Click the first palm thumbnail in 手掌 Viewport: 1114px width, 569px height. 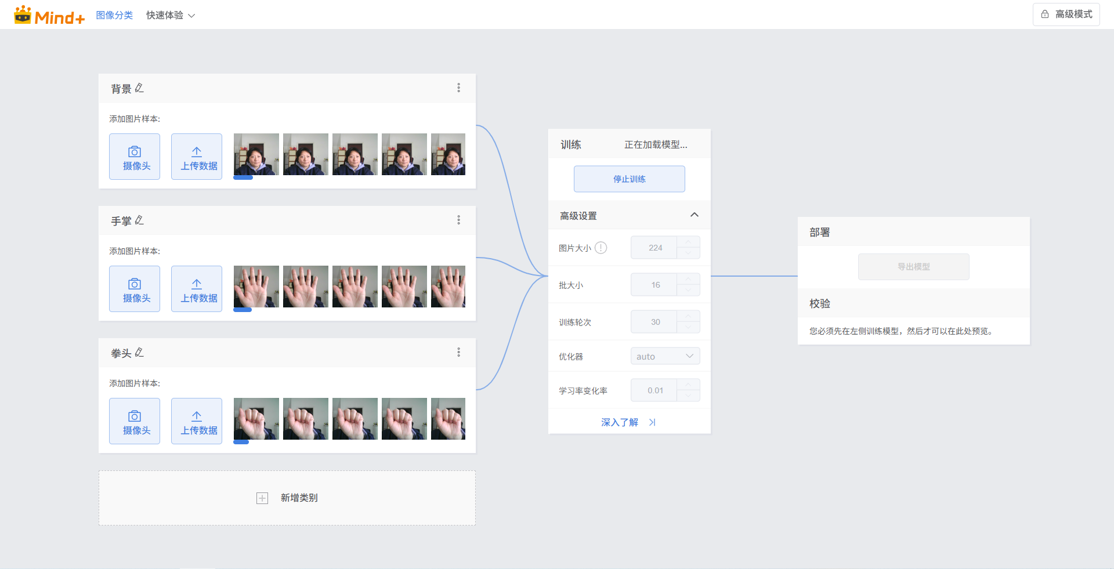[256, 287]
